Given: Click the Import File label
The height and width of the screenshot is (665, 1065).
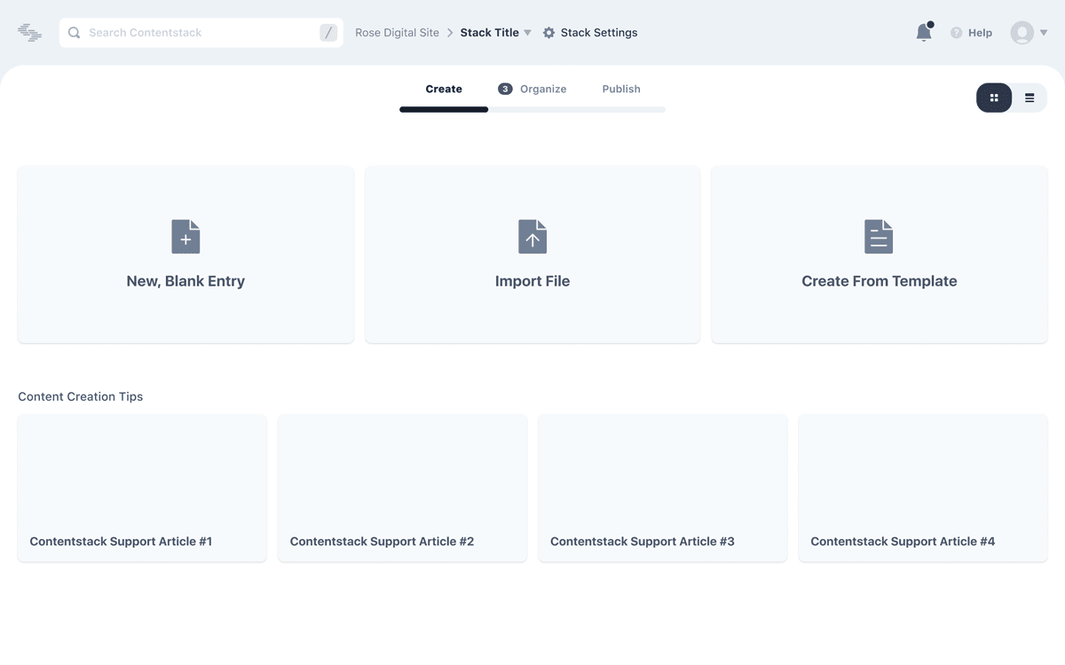Looking at the screenshot, I should coord(532,281).
